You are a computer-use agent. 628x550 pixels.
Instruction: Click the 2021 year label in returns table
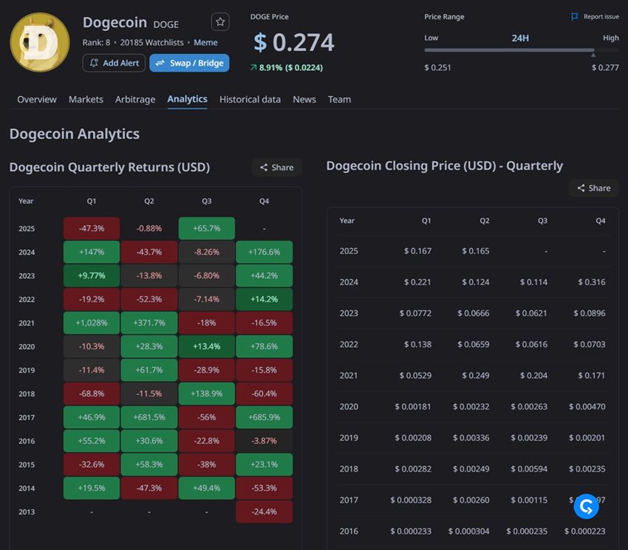pyautogui.click(x=27, y=323)
